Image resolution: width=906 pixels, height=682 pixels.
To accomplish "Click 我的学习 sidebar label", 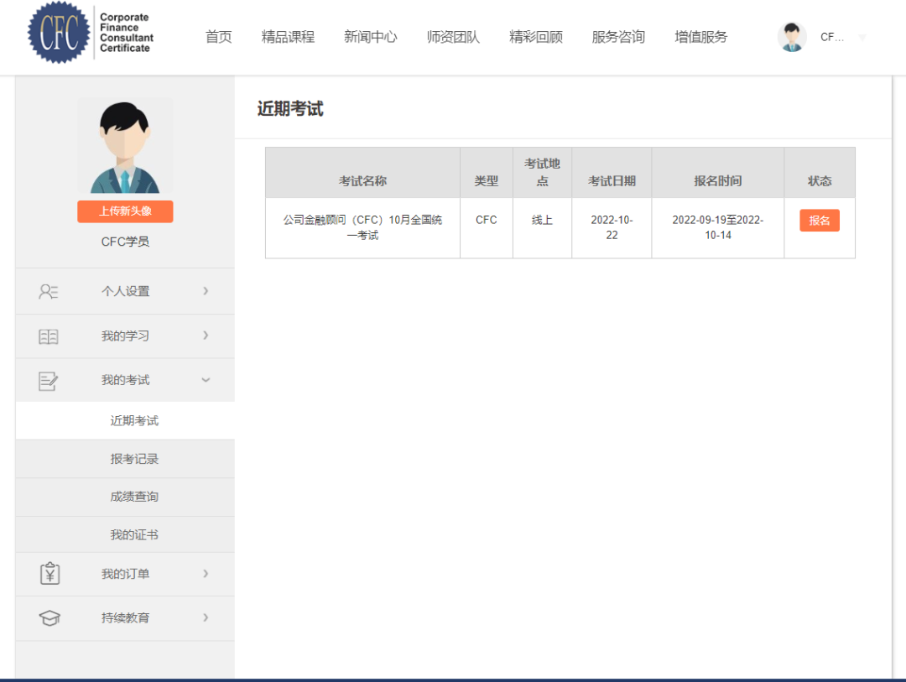I will (125, 336).
